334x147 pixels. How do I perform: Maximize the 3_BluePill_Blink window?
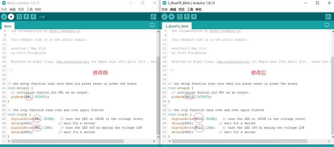(317, 3)
